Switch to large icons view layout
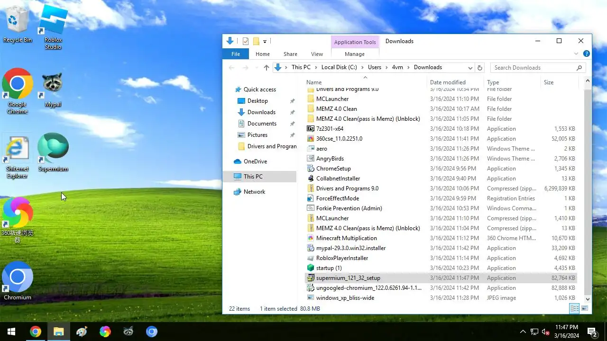This screenshot has height=341, width=607. (585, 309)
